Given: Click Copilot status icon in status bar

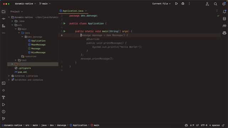Looking at the screenshot, I should (x=186, y=125).
